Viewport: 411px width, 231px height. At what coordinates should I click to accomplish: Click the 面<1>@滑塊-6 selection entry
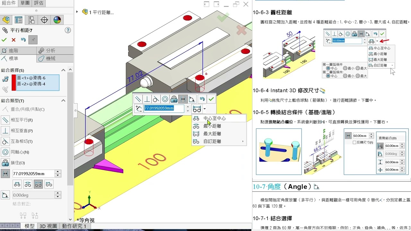point(31,78)
